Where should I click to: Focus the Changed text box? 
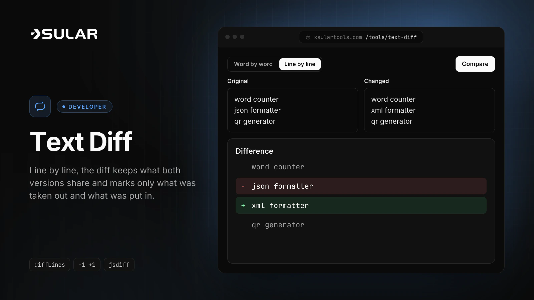point(429,110)
